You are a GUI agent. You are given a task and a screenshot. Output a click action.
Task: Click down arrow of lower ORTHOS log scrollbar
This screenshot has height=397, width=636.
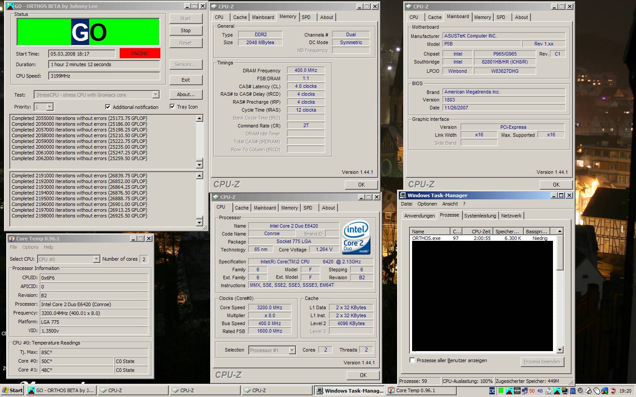click(x=200, y=222)
